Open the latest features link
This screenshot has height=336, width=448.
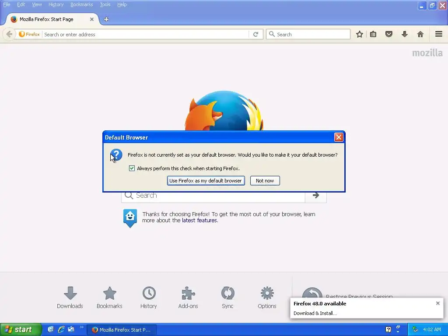tap(199, 220)
